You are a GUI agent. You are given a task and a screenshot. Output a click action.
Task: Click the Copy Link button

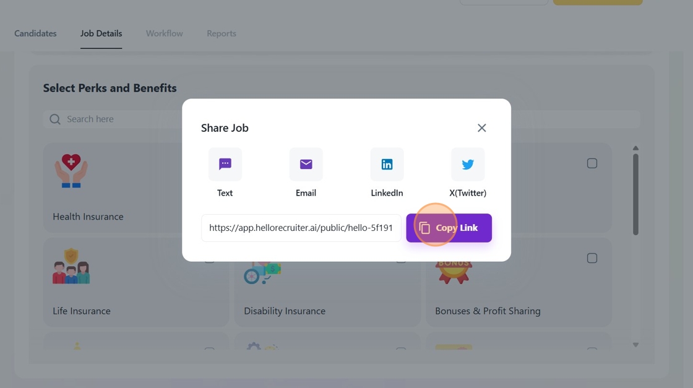(x=449, y=228)
